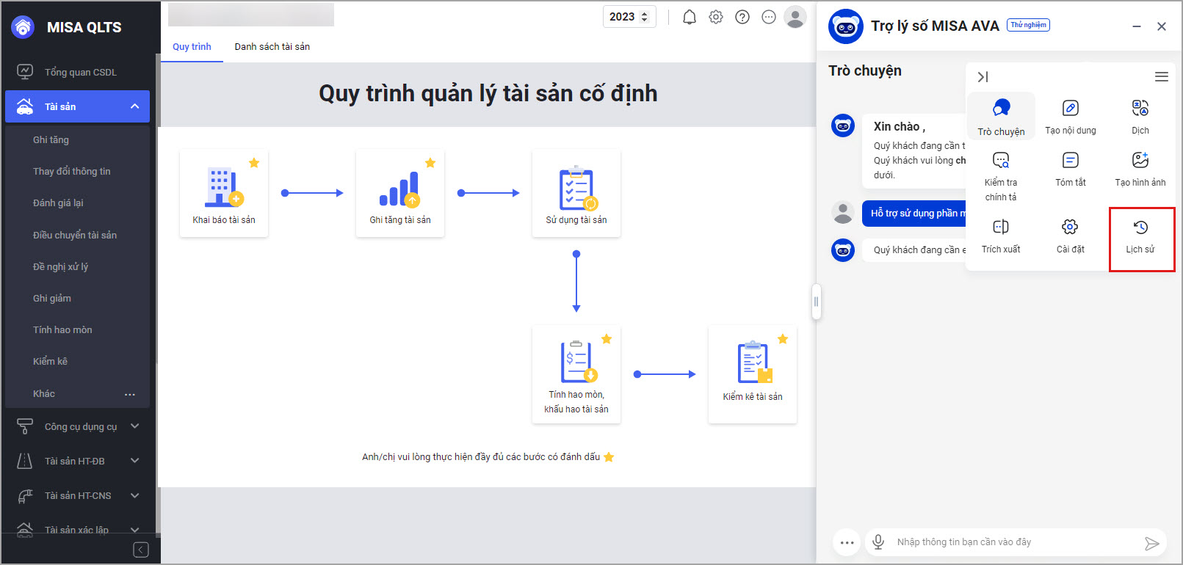Minimize the MISA AVA panel
The height and width of the screenshot is (565, 1183).
pyautogui.click(x=1137, y=26)
